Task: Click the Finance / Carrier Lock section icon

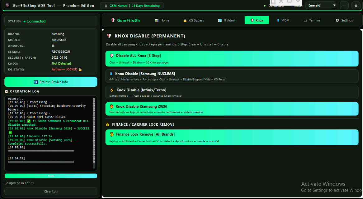Action: 107,124
